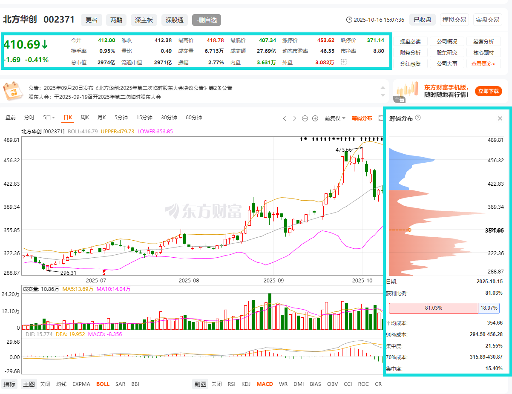Viewport: 512px width, 394px height.
Task: Select the RSI sub-chart indicator
Action: pos(232,384)
